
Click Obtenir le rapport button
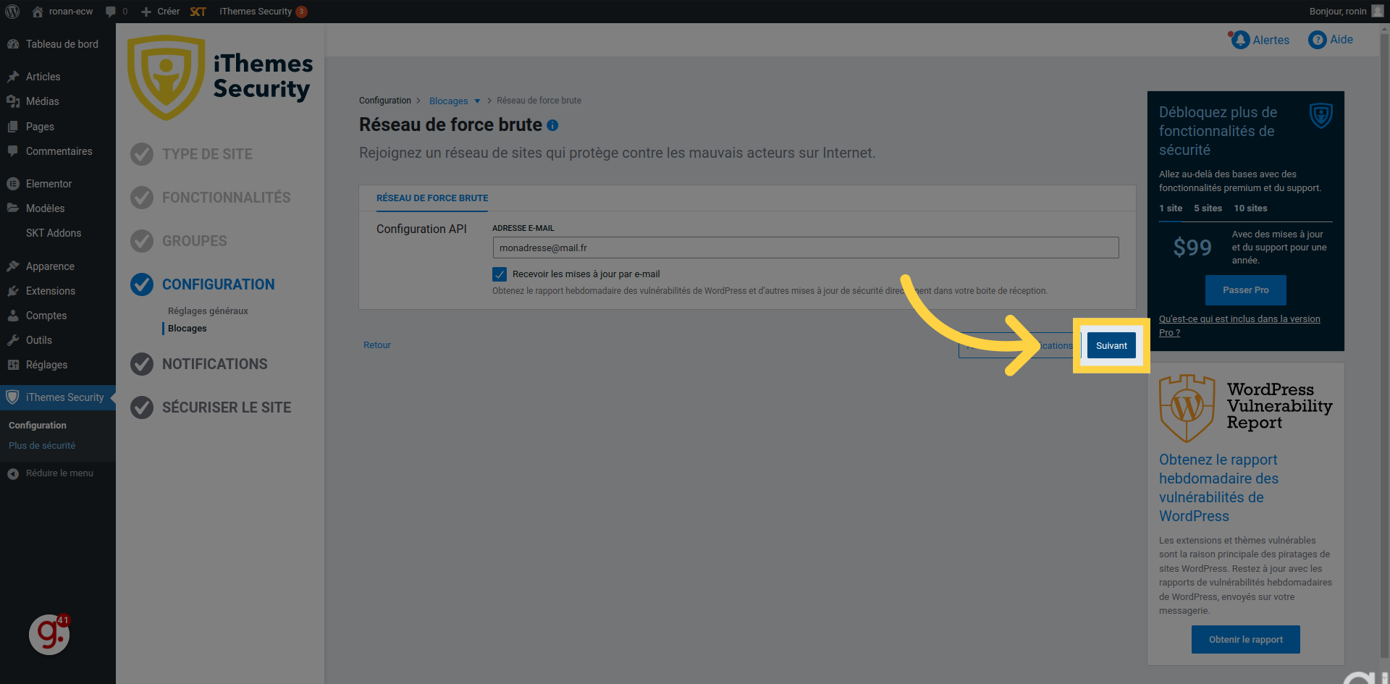(1245, 640)
